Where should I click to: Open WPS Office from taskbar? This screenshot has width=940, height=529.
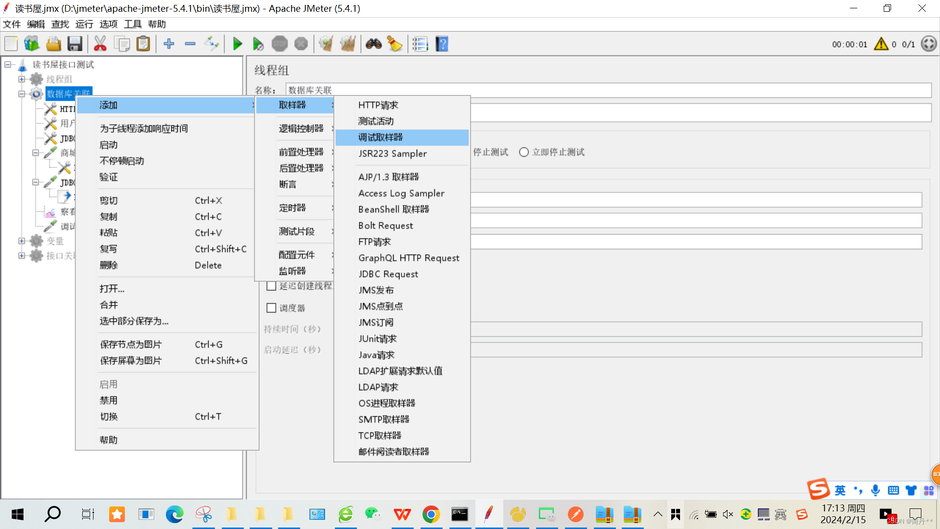(402, 514)
